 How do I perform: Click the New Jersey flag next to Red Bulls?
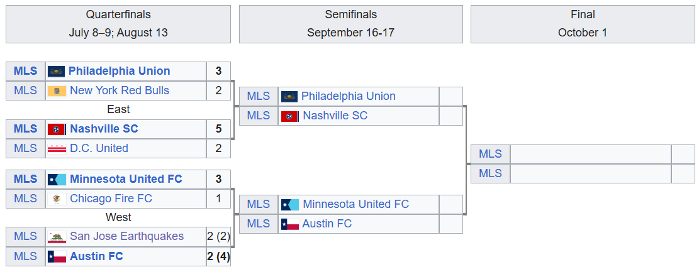pos(57,90)
